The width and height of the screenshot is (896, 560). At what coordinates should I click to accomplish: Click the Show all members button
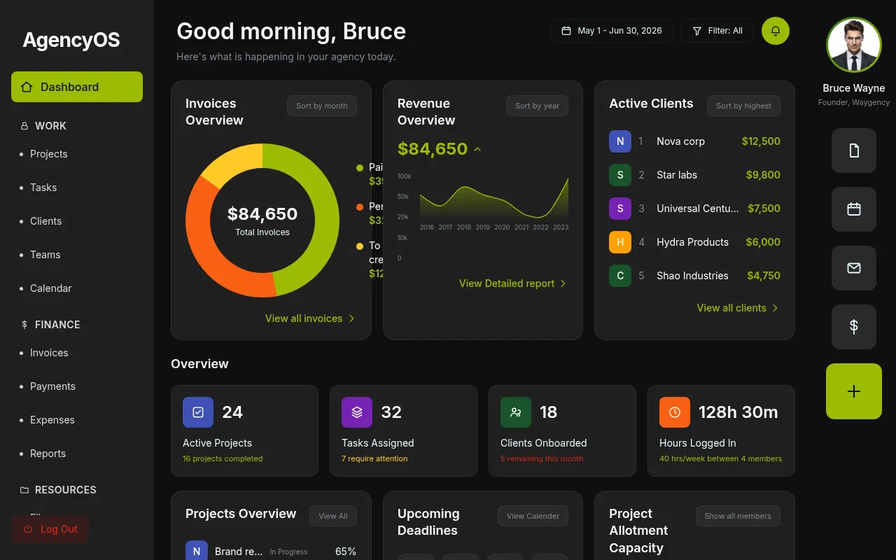pyautogui.click(x=738, y=516)
